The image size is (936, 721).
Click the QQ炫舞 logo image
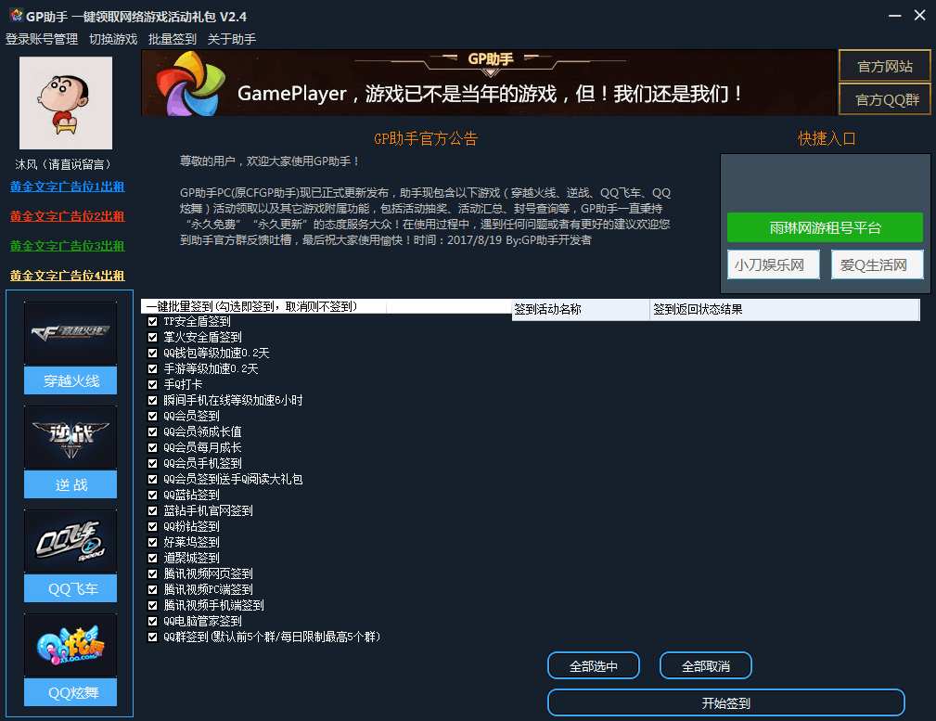71,645
